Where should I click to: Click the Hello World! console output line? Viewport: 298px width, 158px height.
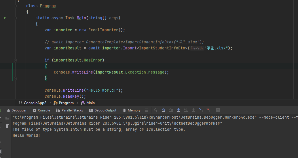[26, 135]
